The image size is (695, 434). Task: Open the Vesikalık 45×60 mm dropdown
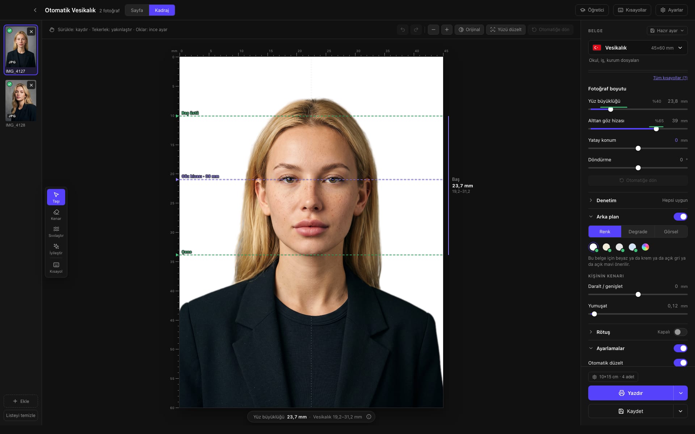638,48
